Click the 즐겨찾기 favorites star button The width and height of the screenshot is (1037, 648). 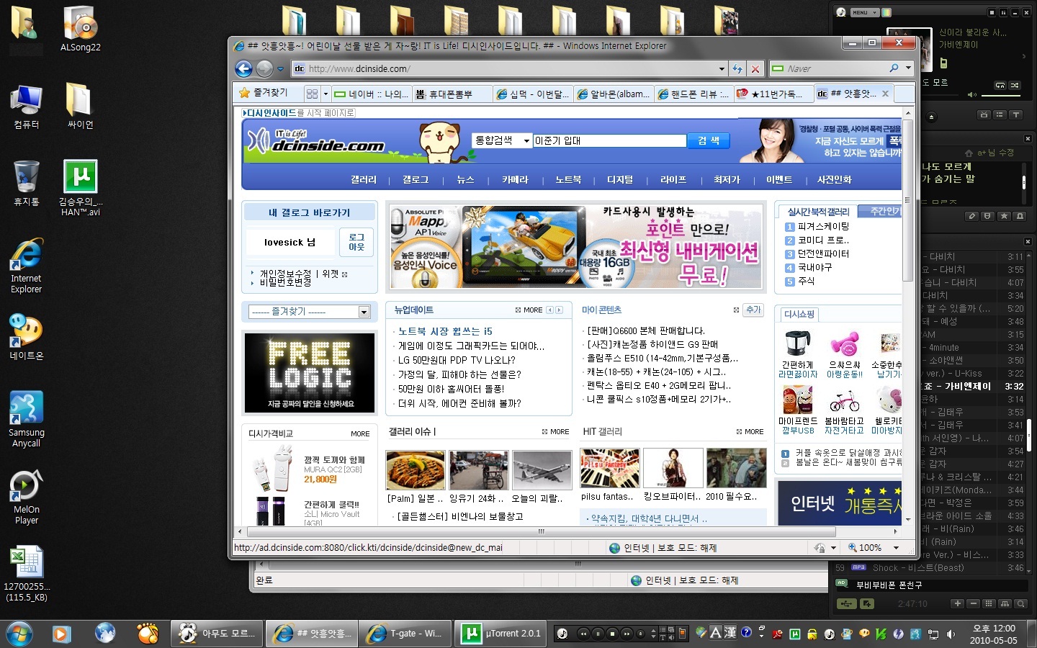click(x=264, y=93)
